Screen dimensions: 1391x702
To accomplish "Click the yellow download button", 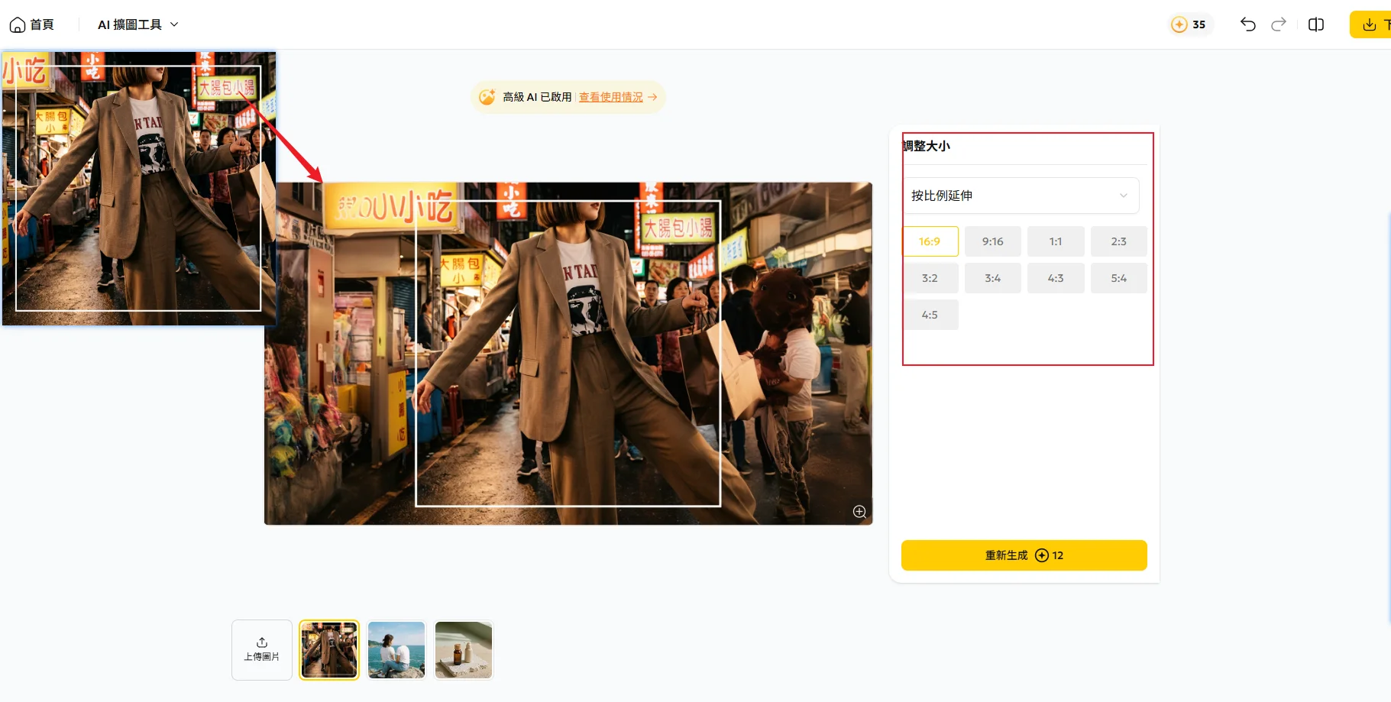I will pos(1373,24).
